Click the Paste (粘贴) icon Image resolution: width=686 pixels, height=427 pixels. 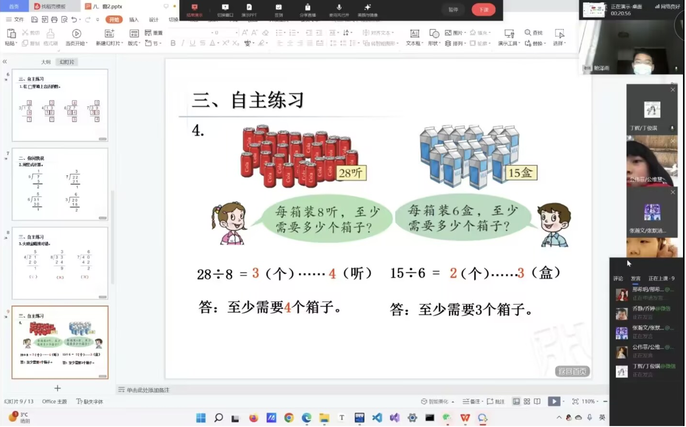[10, 34]
